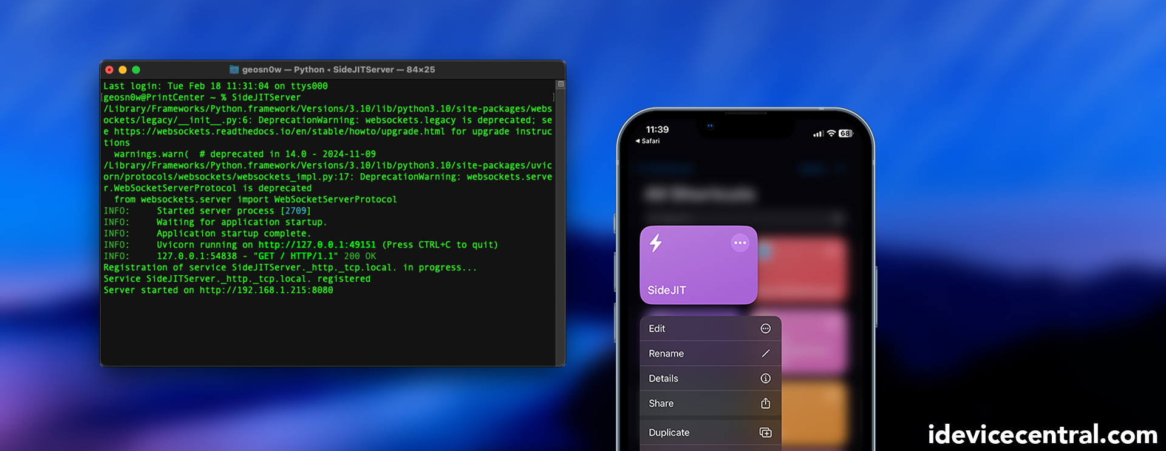This screenshot has height=451, width=1166.
Task: Select Edit in the shortcut context menu
Action: [711, 329]
